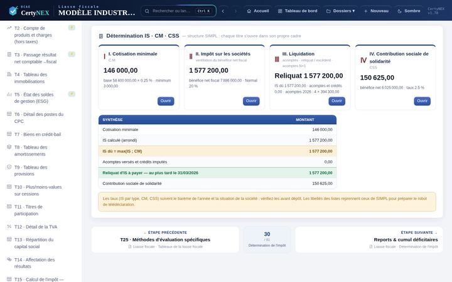The image size is (452, 282).
Task: Go to Accueil
Action: 258,11
